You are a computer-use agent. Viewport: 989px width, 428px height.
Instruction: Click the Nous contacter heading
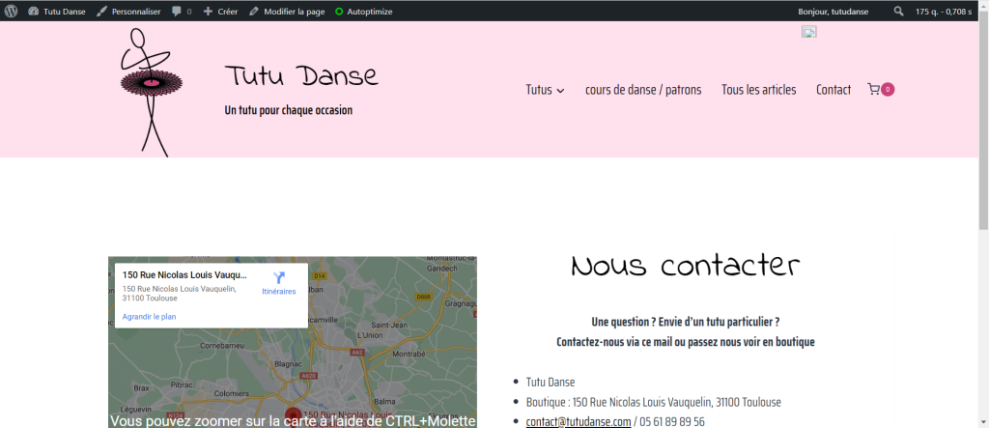click(686, 266)
